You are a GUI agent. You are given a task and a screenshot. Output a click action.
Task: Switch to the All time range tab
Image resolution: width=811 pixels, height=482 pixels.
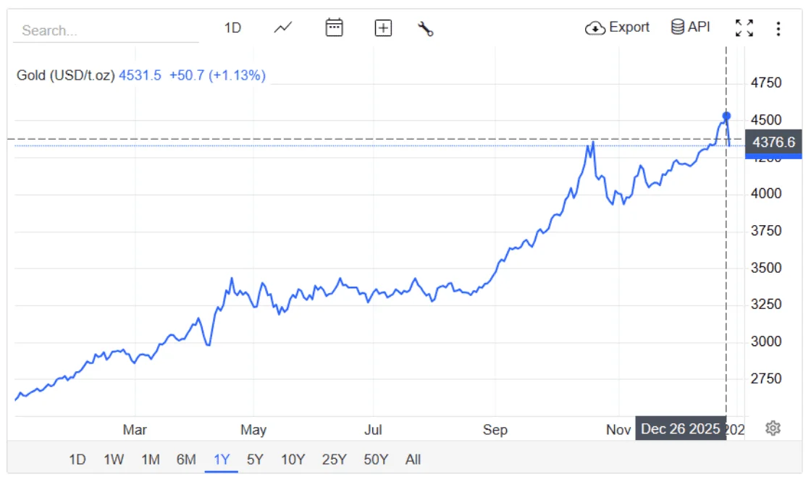tap(413, 459)
